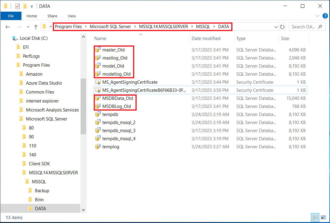Screen dimensions: 330x223
Task: Open the File menu
Action: coord(11,16)
